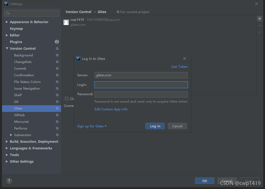265x189 pixels.
Task: Focus the settings search box
Action: tap(32, 13)
